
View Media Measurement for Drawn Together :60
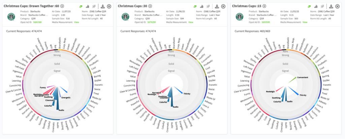click(76, 22)
